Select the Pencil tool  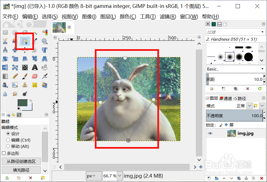click(x=15, y=76)
